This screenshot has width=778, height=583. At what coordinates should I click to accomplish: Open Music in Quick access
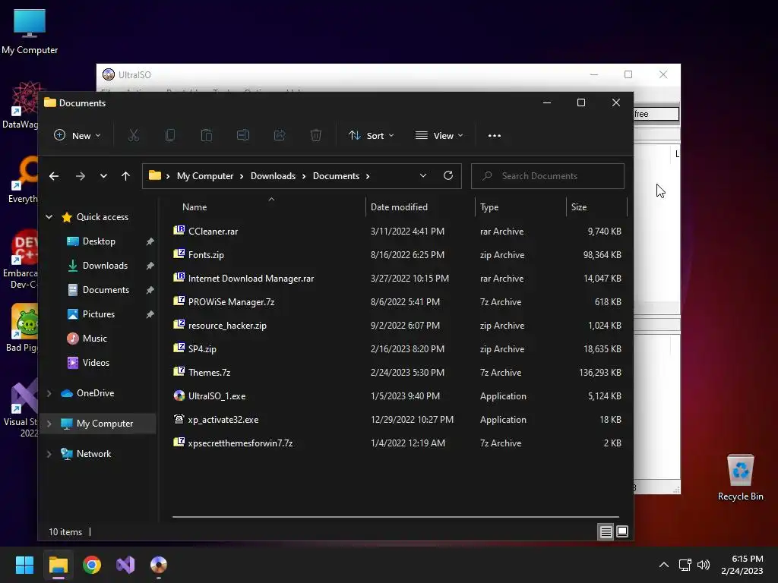coord(94,339)
